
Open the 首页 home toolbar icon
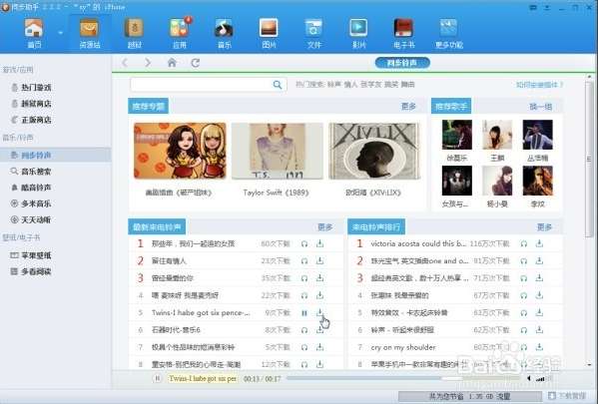click(34, 34)
